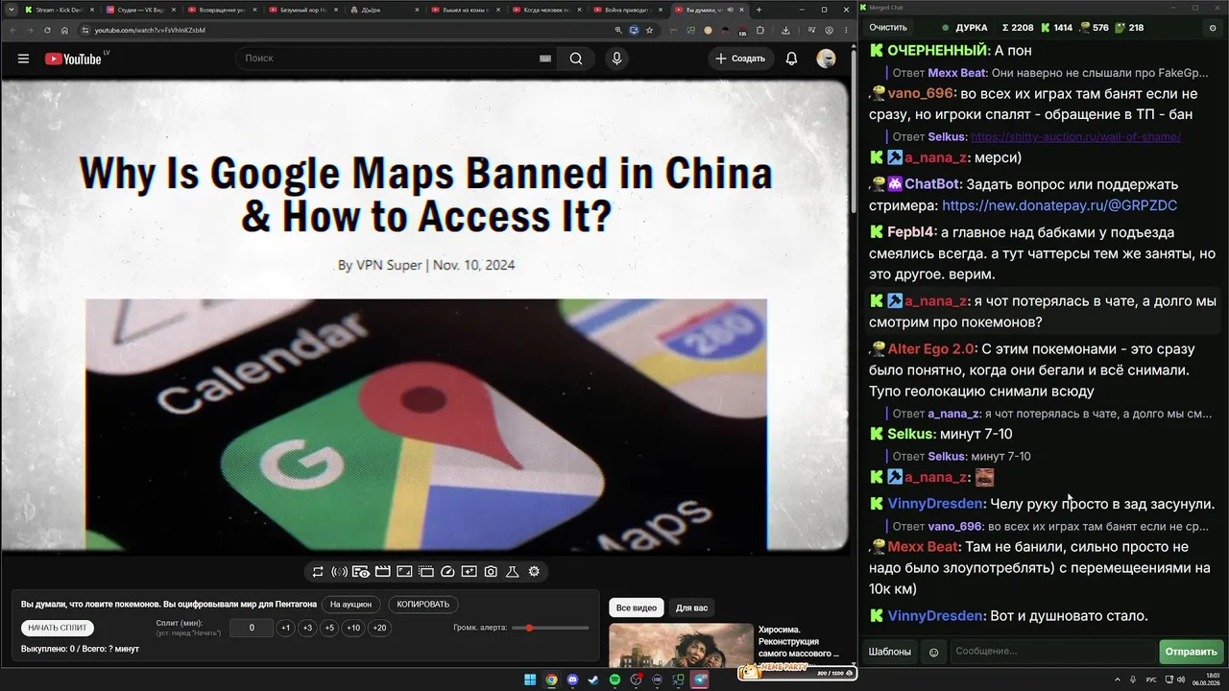Image resolution: width=1229 pixels, height=691 pixels.
Task: Click the browser home button
Action: click(64, 30)
